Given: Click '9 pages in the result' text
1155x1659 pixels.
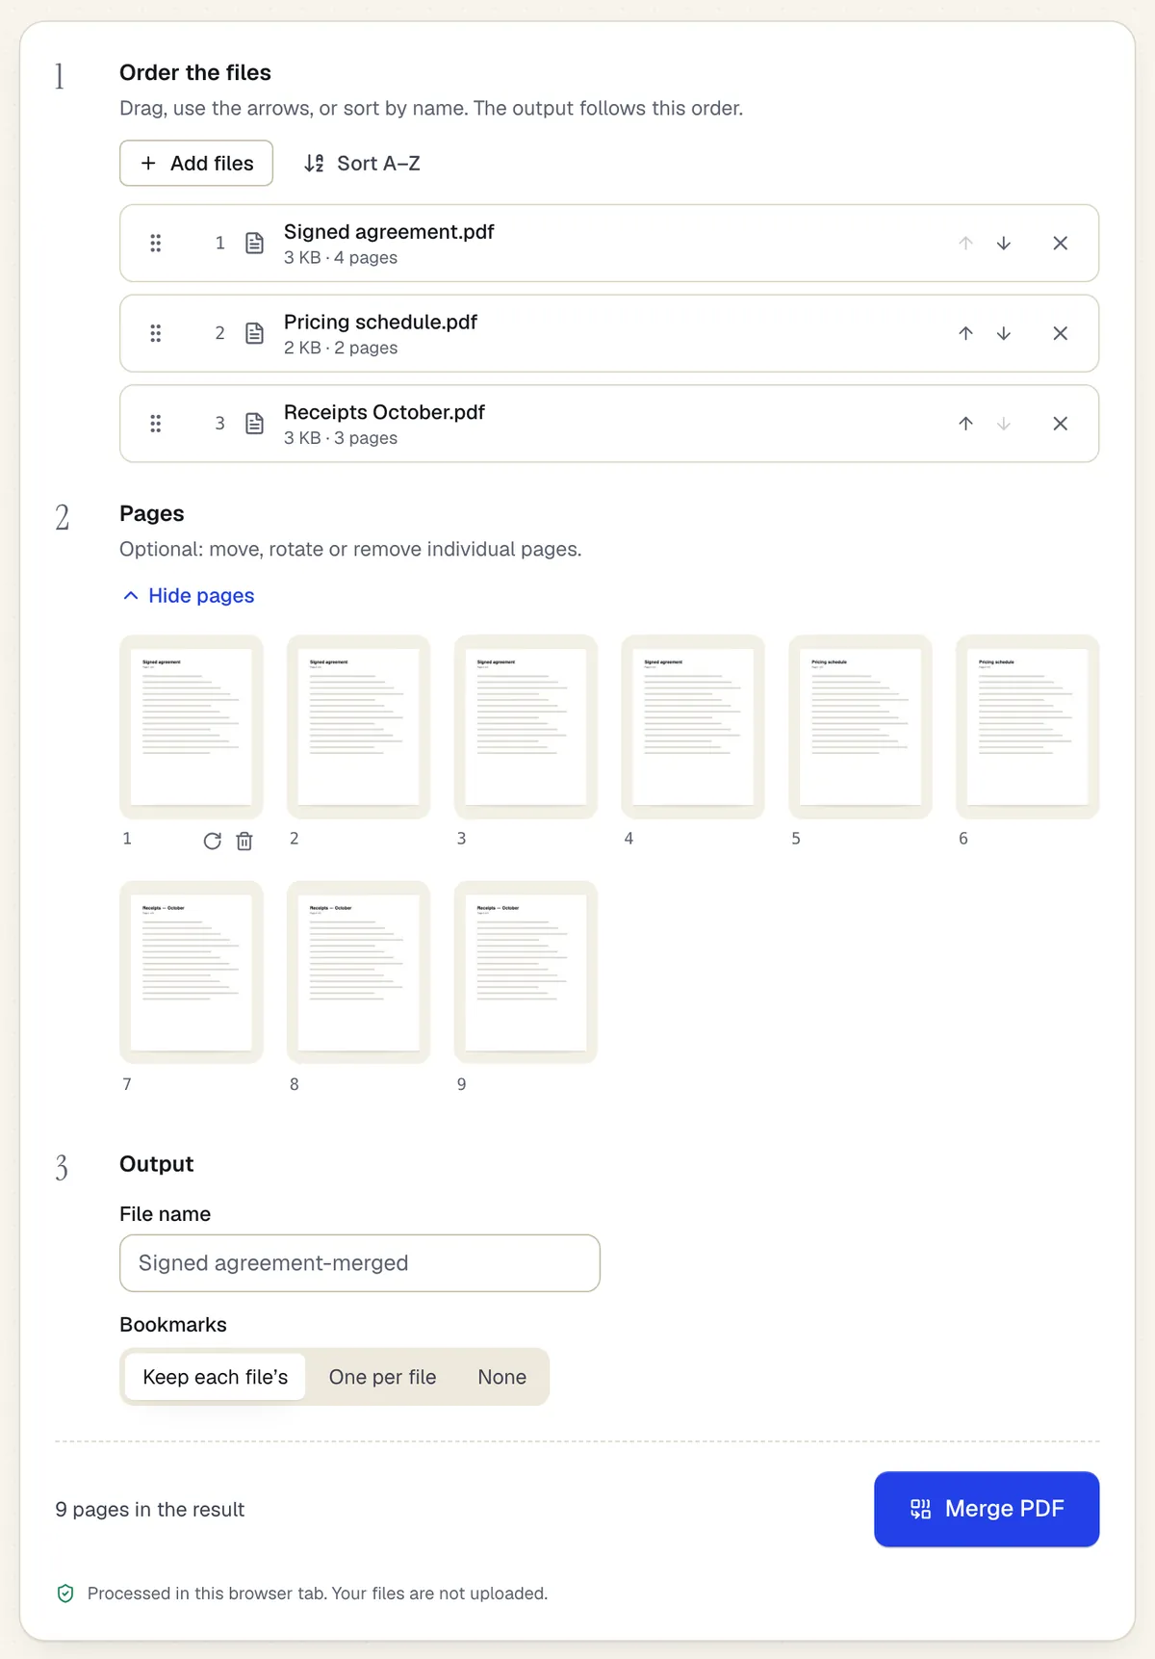Looking at the screenshot, I should (x=150, y=1509).
